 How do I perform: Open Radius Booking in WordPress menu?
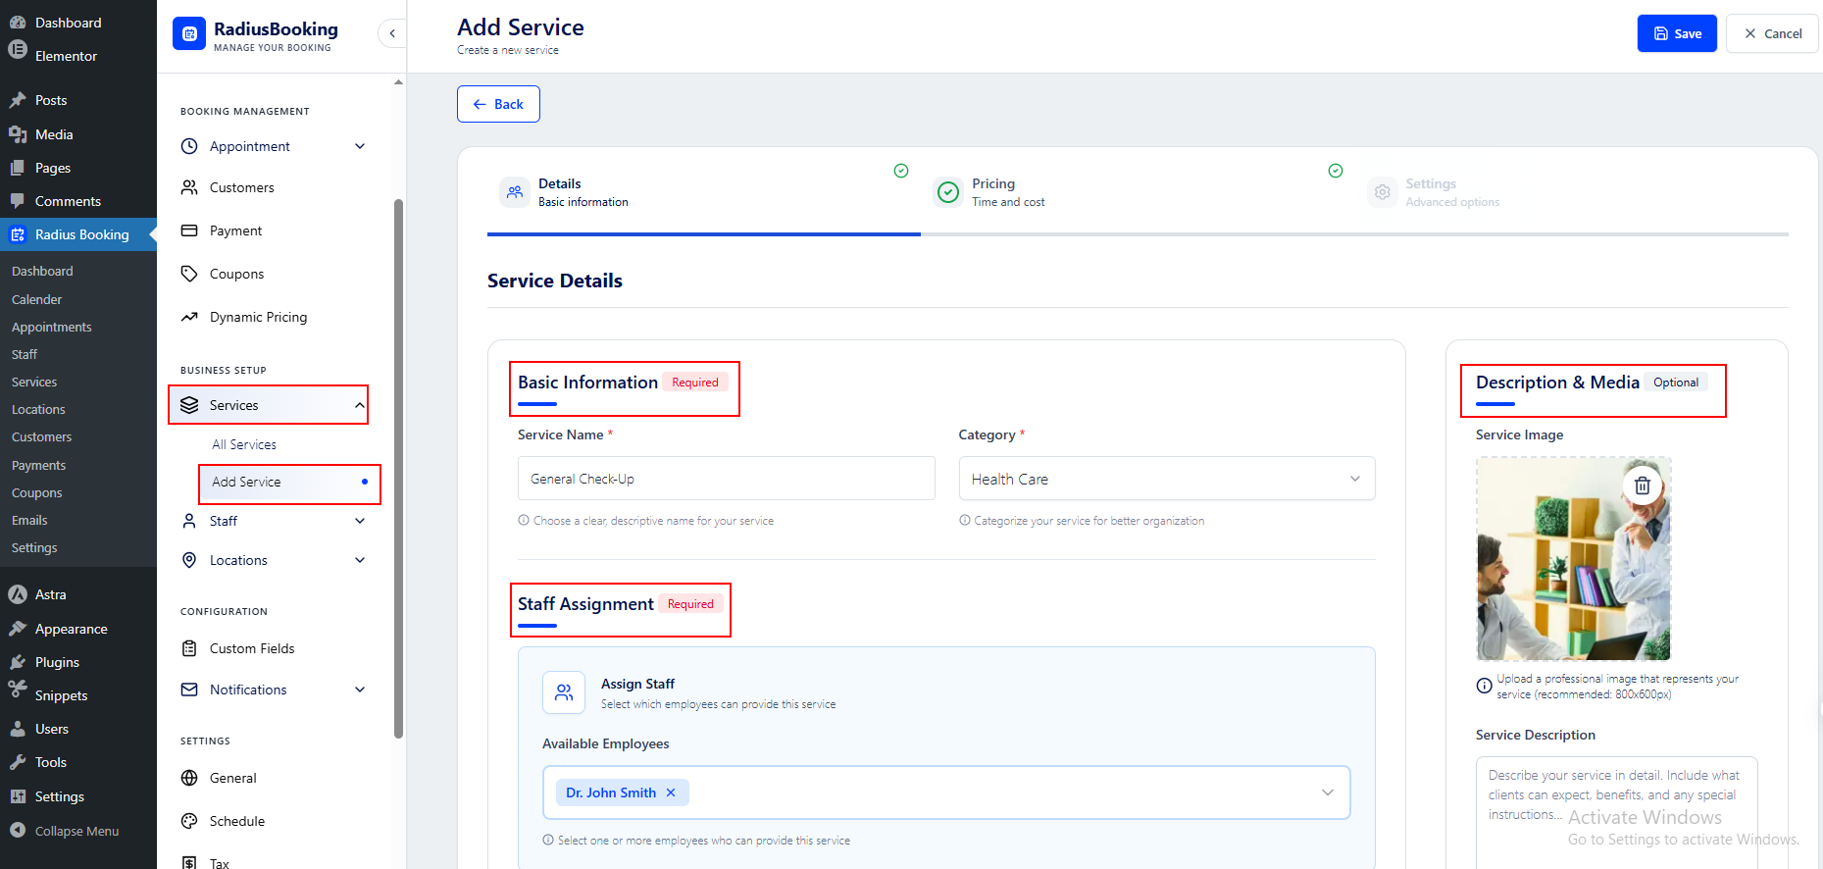[78, 234]
